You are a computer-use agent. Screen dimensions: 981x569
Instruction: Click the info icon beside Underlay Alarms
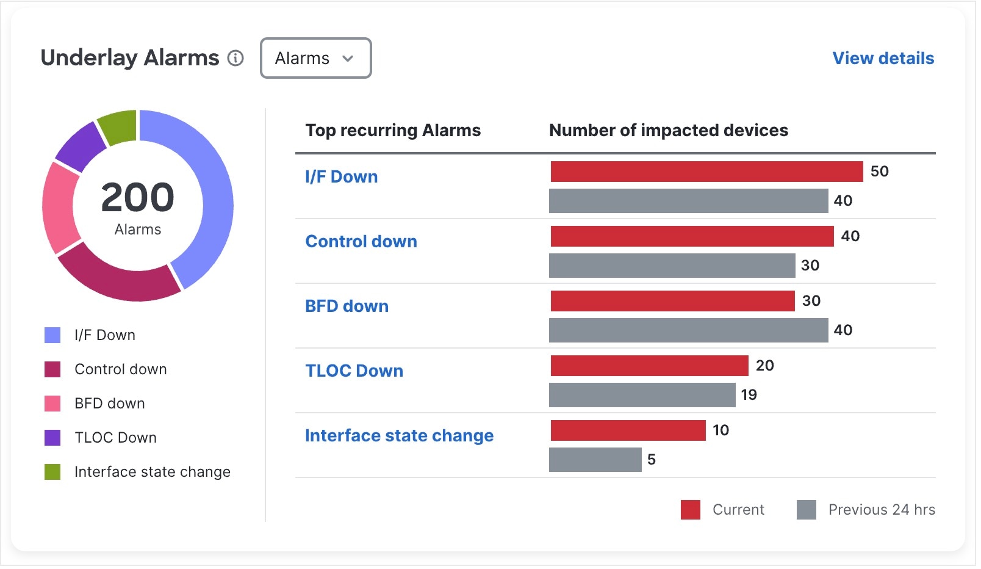click(x=236, y=59)
